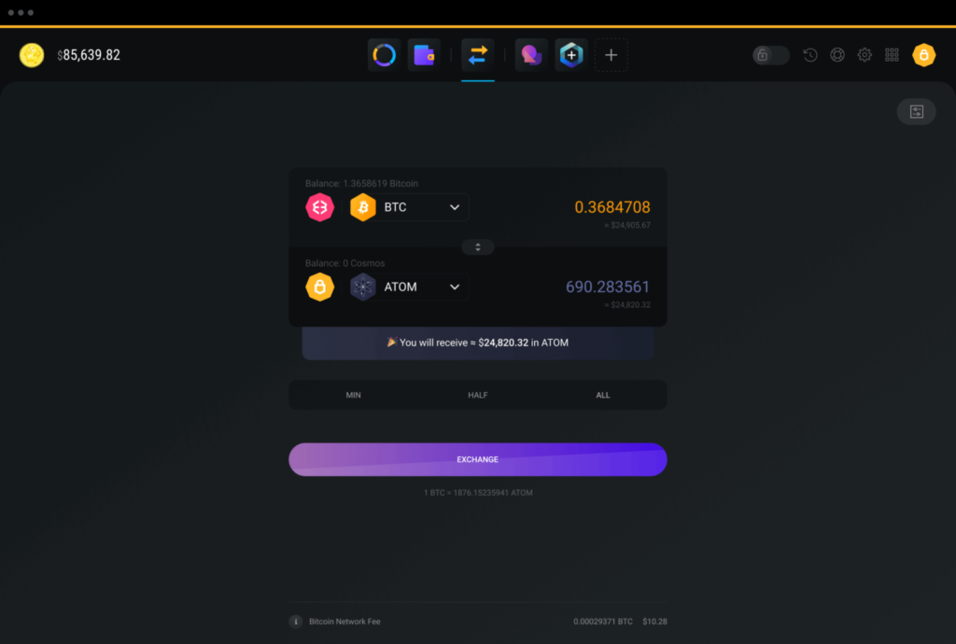Image resolution: width=956 pixels, height=644 pixels.
Task: Edit the 0.3684708 BTC amount field
Action: 612,207
